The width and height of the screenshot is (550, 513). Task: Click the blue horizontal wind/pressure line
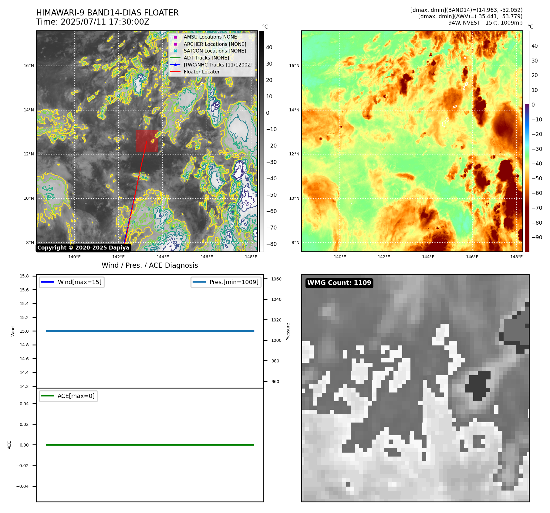point(150,331)
